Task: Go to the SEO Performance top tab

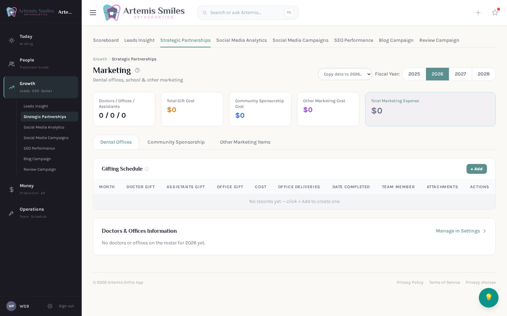Action: (x=353, y=40)
